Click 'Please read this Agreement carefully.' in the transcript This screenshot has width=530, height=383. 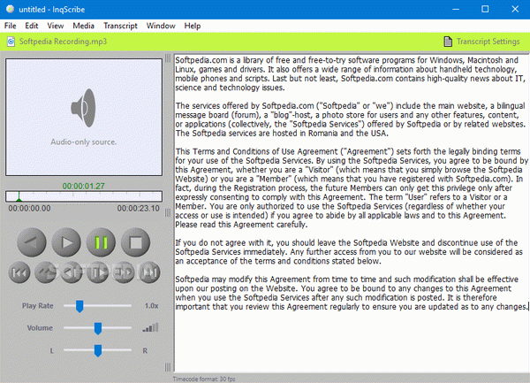tap(241, 225)
